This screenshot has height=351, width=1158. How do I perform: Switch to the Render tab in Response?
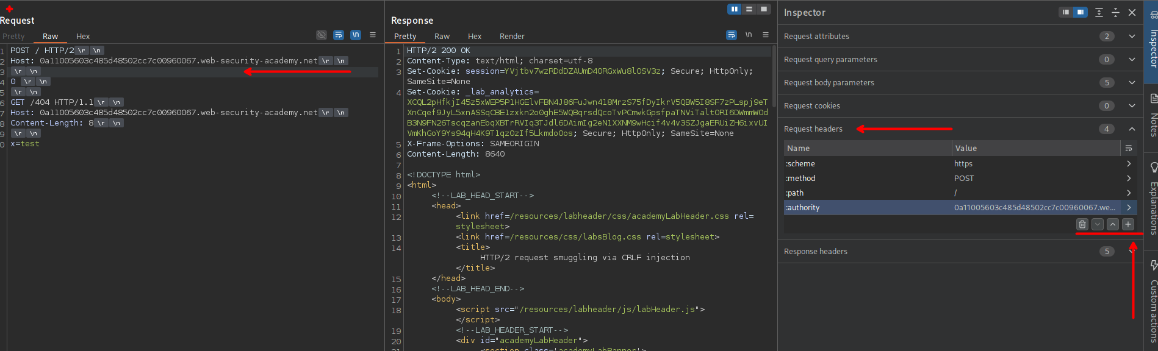[x=511, y=37]
